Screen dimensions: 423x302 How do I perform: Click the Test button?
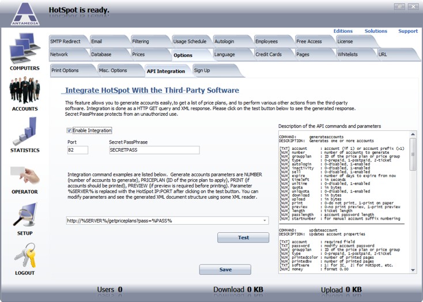(x=243, y=237)
